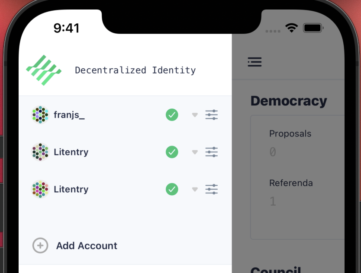361x273 pixels.
Task: Toggle verified checkmark on first Litentry account
Action: pos(172,152)
